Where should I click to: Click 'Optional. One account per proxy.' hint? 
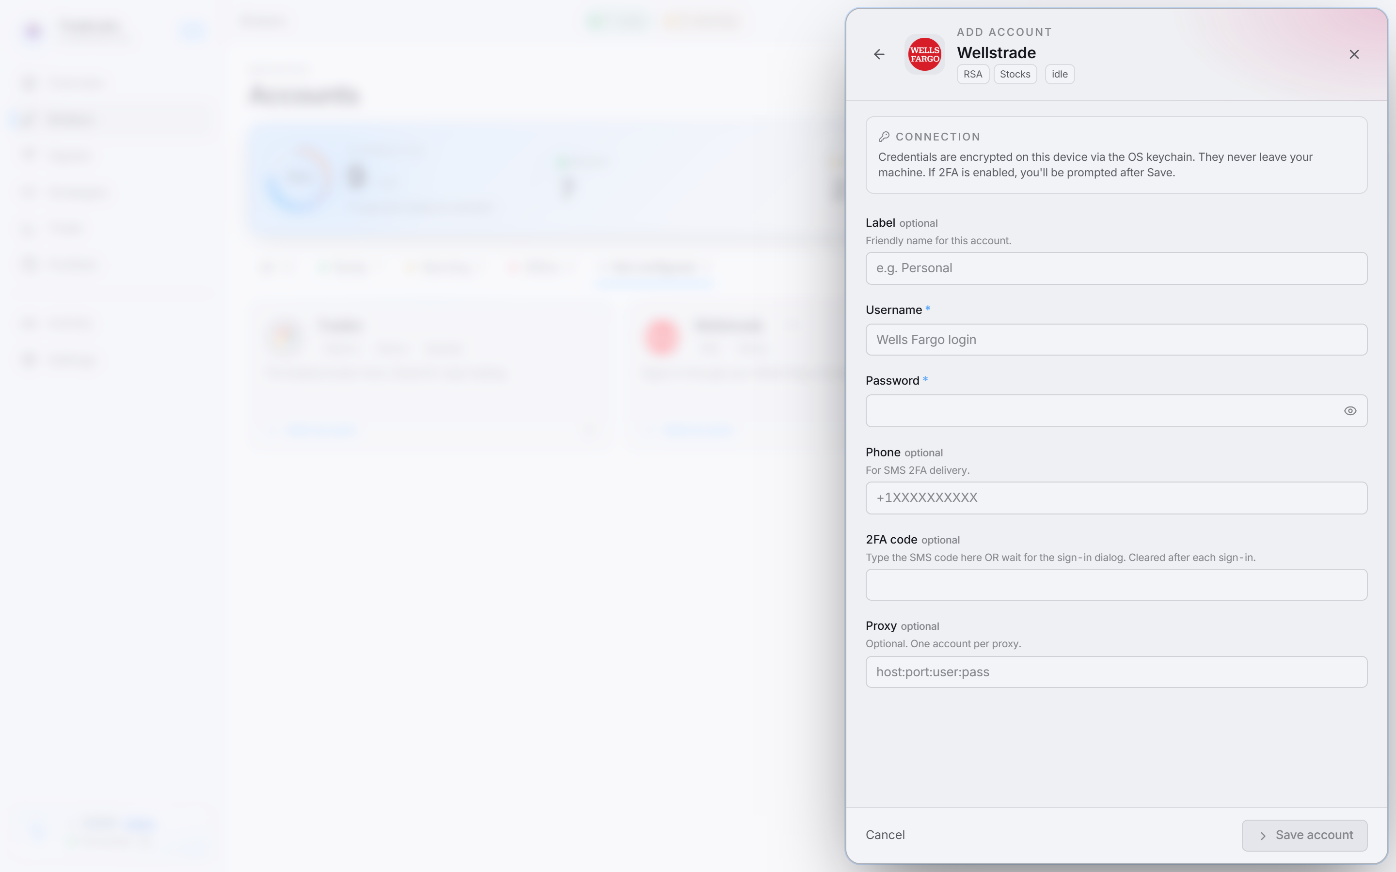click(943, 644)
